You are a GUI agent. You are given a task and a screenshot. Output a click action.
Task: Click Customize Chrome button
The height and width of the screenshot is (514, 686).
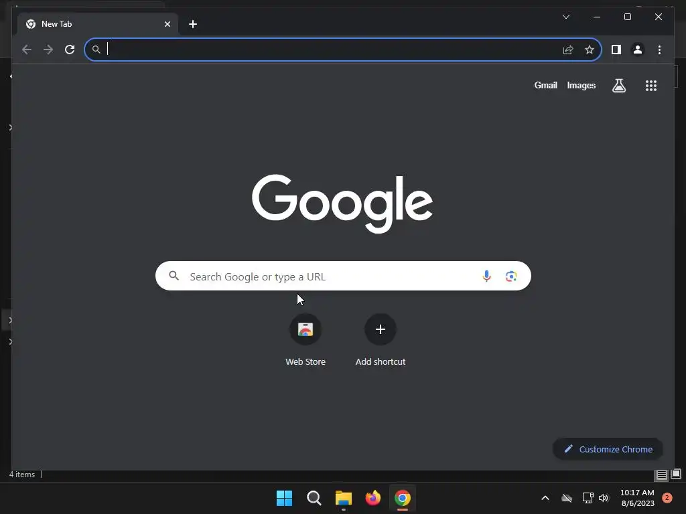pos(608,449)
